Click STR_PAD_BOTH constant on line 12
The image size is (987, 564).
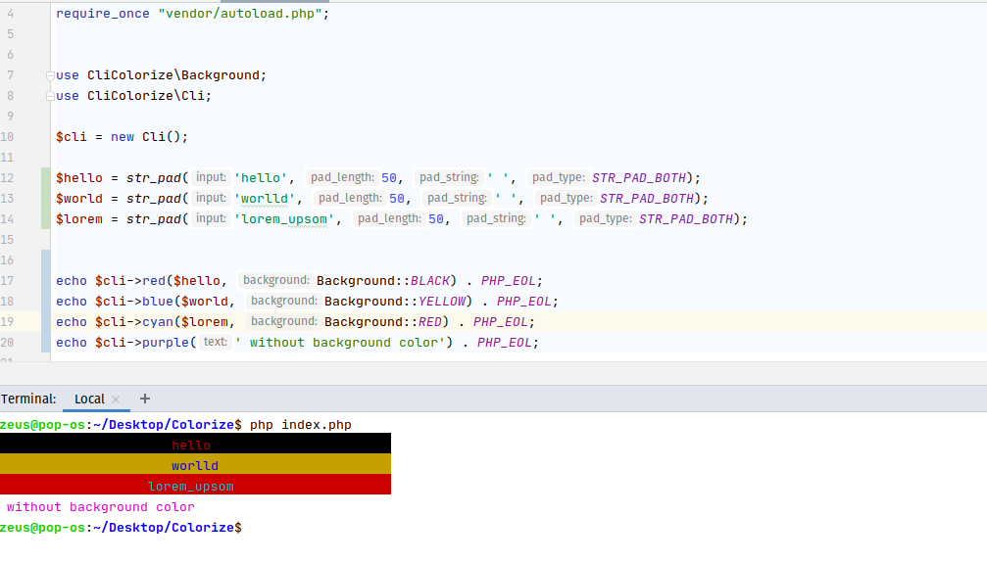pyautogui.click(x=638, y=177)
